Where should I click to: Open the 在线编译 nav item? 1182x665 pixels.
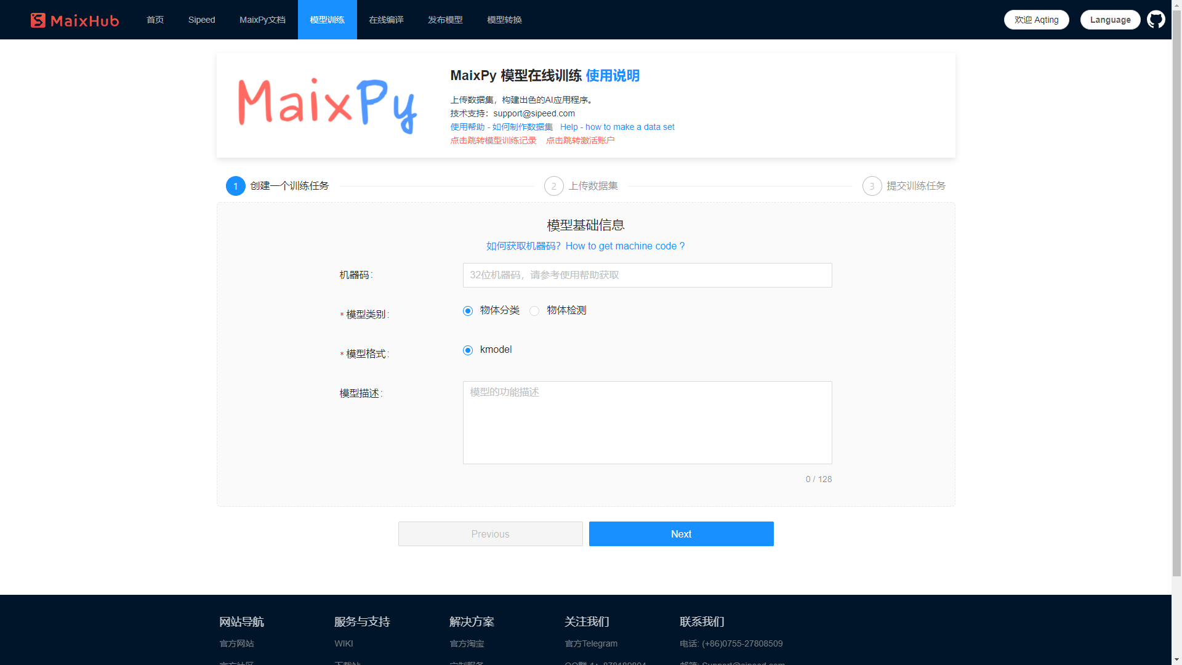(x=387, y=20)
